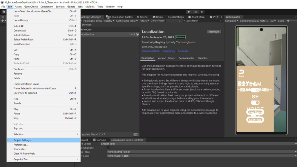This screenshot has width=297, height=167.
Task: Open the MyTools menu
Action: (90, 7)
